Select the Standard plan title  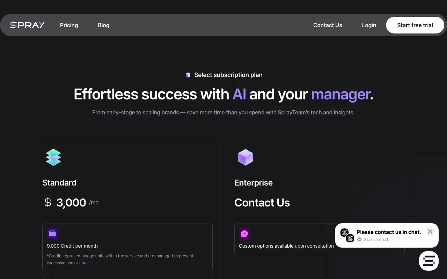59,183
